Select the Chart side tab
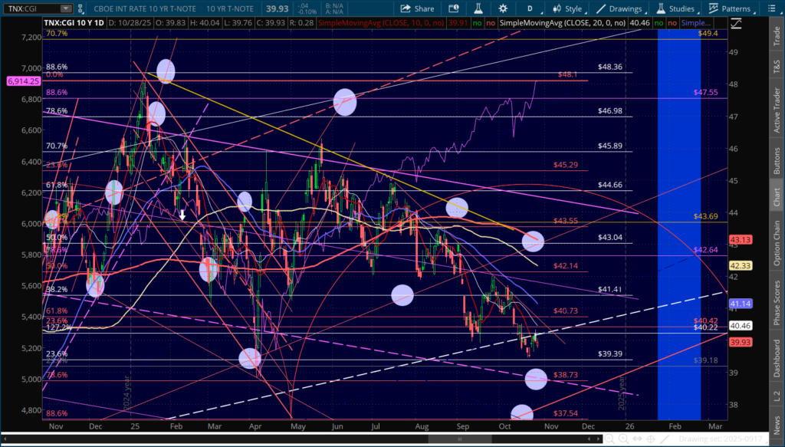785x447 pixels. click(x=777, y=197)
